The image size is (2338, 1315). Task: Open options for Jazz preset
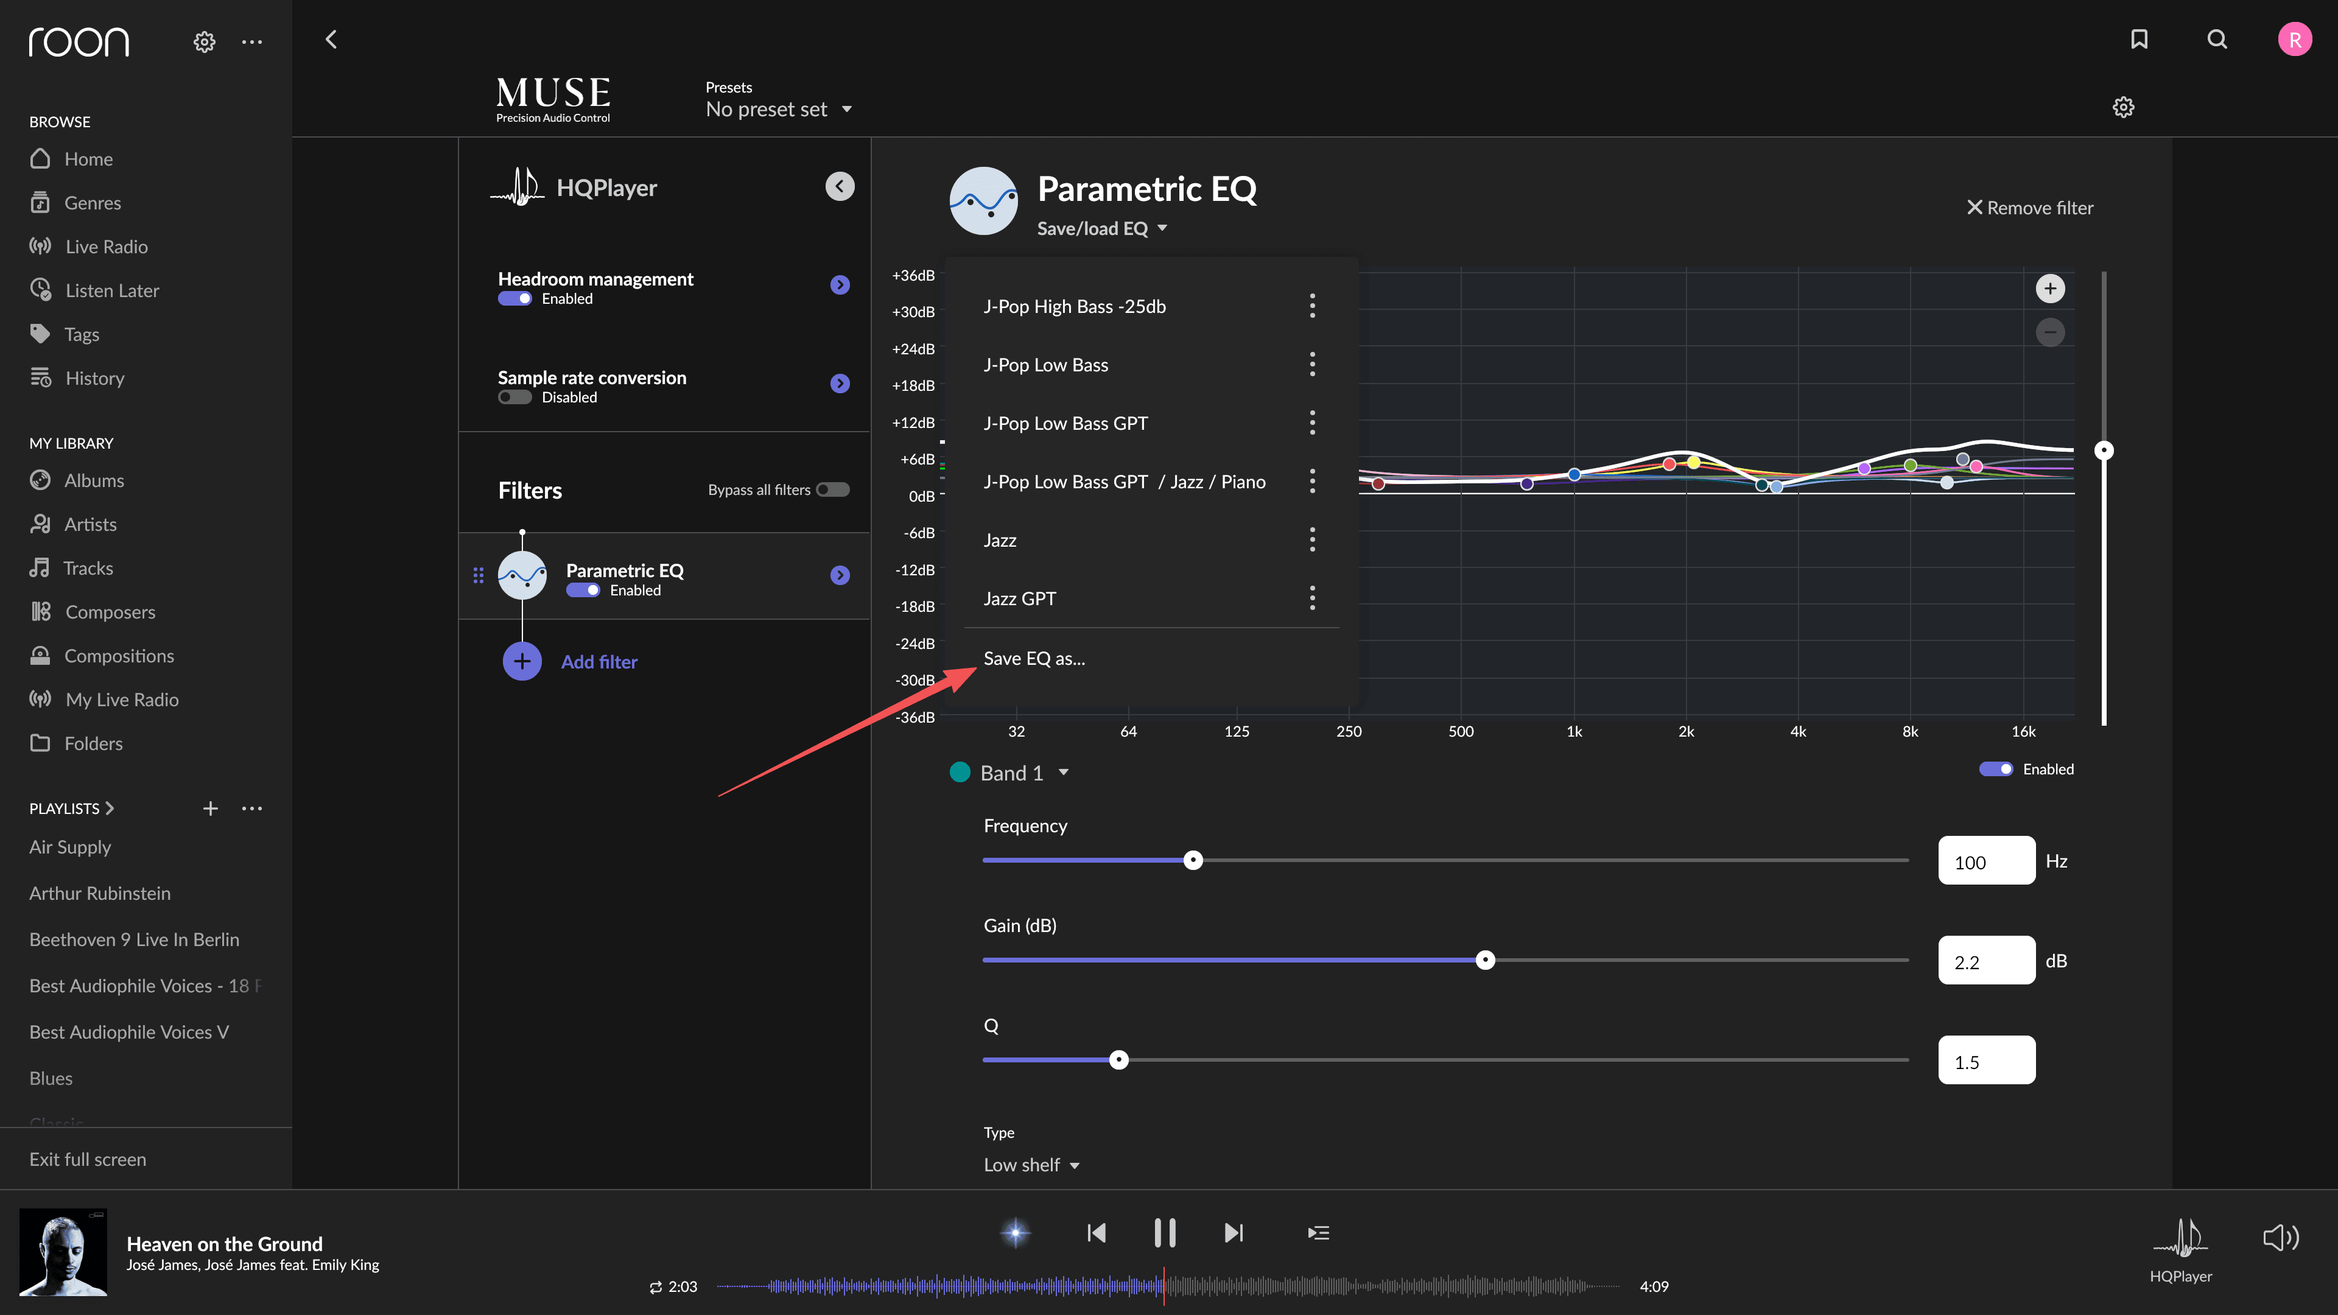[x=1311, y=539]
